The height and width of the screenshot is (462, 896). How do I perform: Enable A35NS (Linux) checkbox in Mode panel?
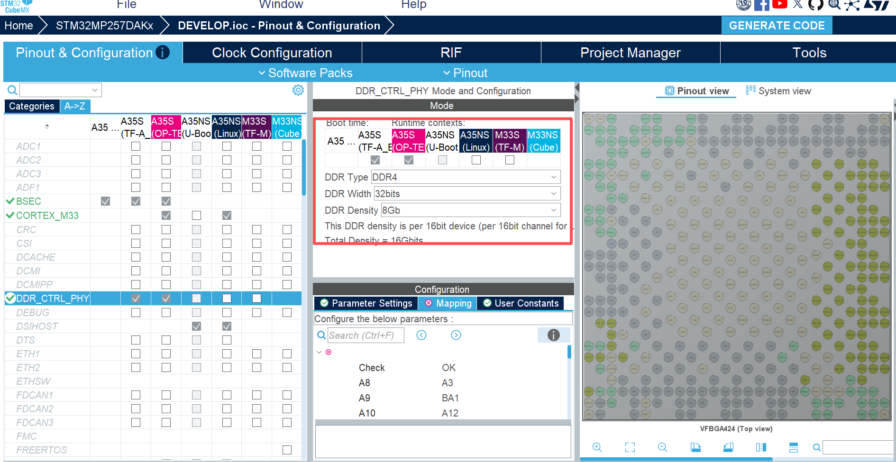[476, 160]
